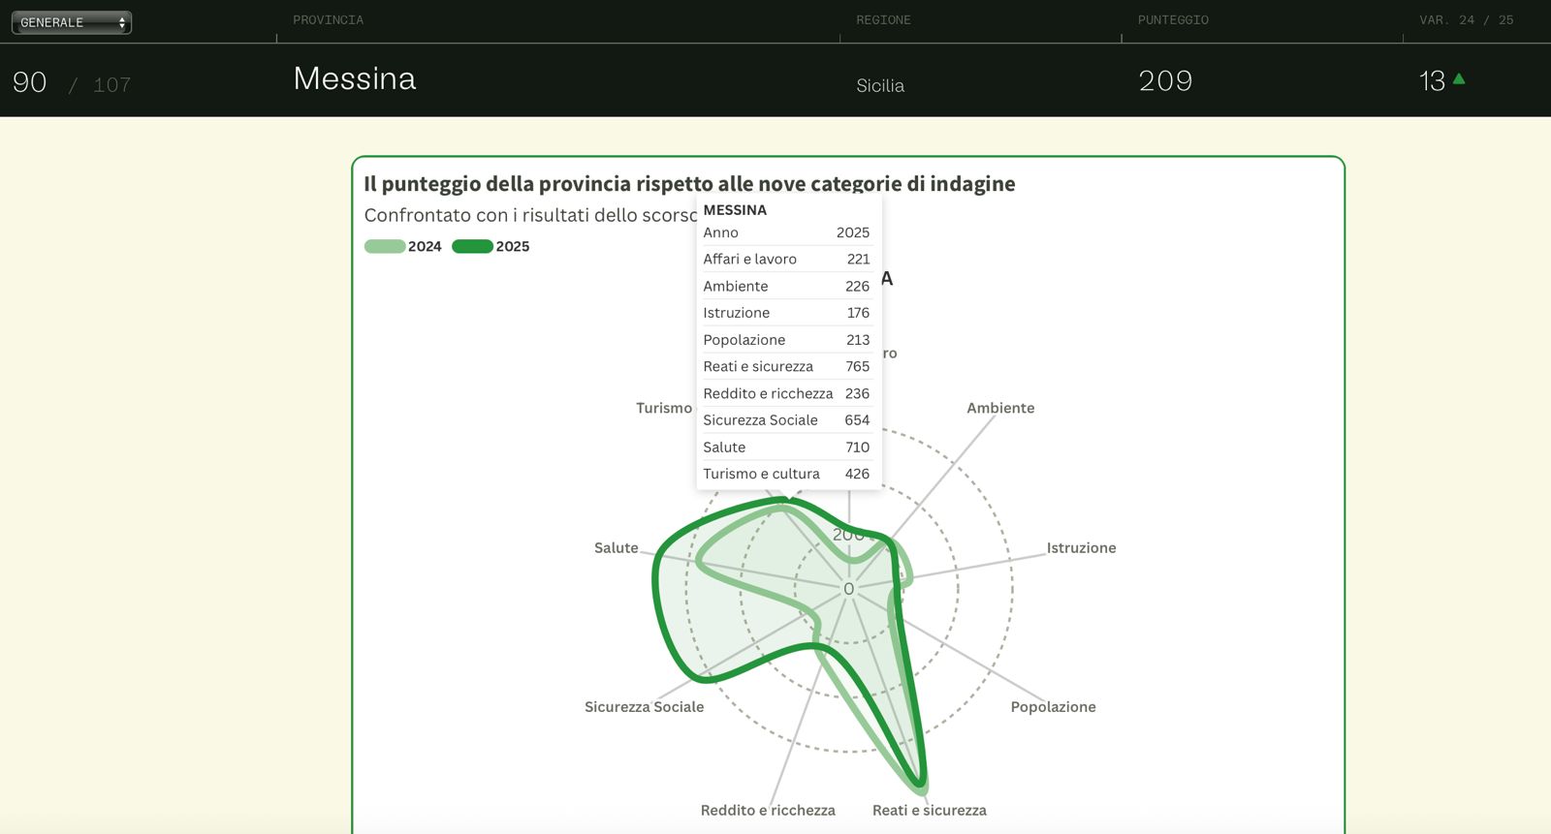Click the VAR. 24 / 25 header
The height and width of the screenshot is (834, 1551).
point(1466,20)
